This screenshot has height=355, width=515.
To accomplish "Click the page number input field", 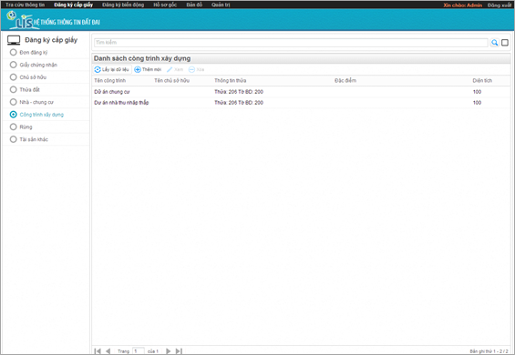I will [139, 350].
